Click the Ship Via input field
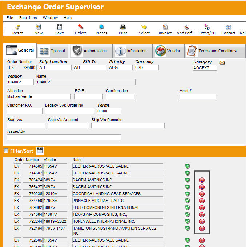246x247 pixels. 26,125
